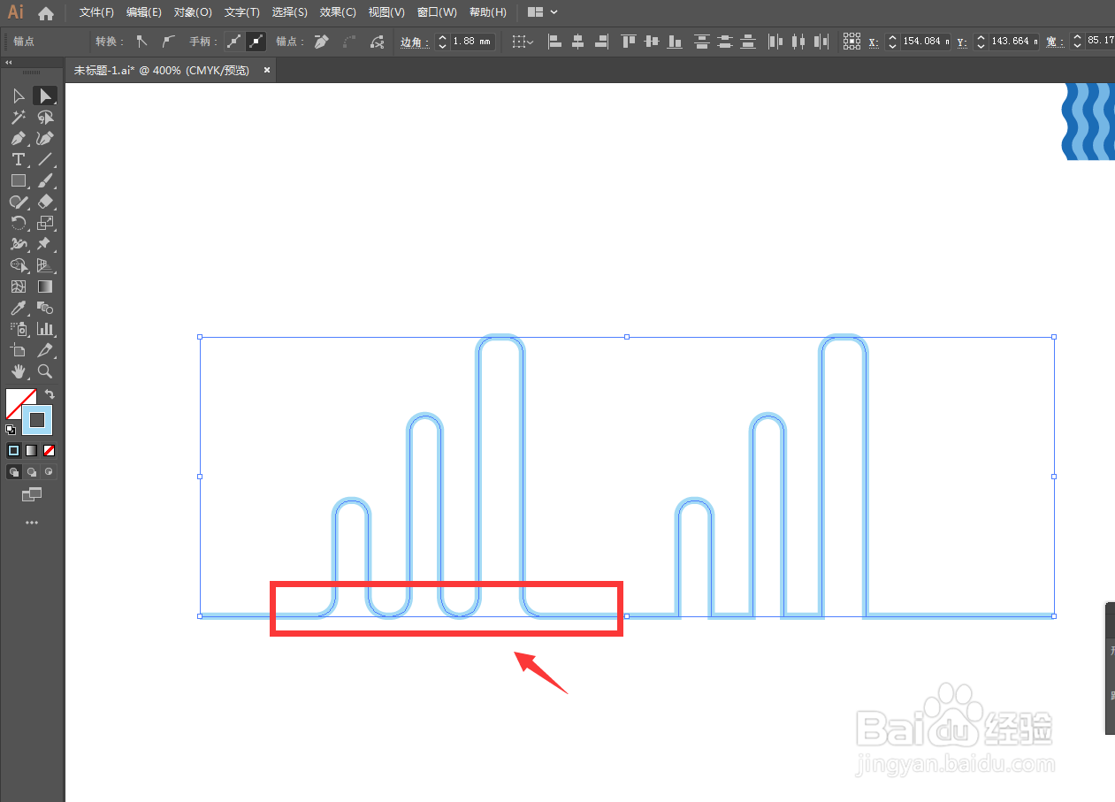Screen dimensions: 1115x802
Task: Select the Type tool
Action: tap(19, 159)
